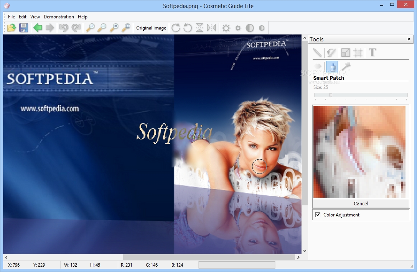
Task: Go back with the green left arrow
Action: (x=38, y=28)
